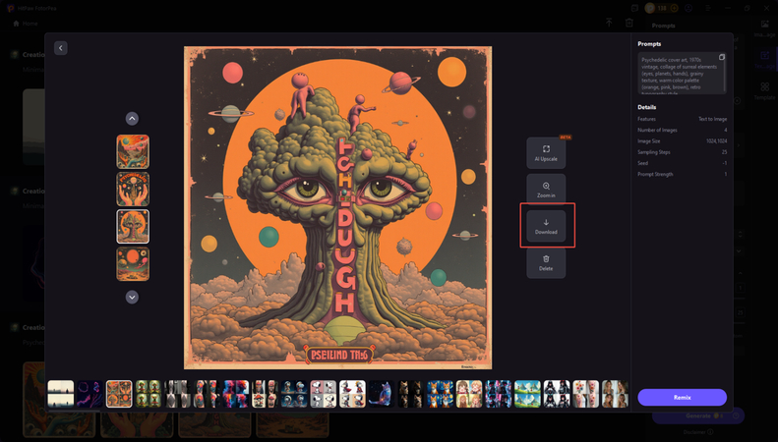Image resolution: width=778 pixels, height=442 pixels.
Task: Open the green hills landscape history thumbnail
Action: tap(527, 394)
